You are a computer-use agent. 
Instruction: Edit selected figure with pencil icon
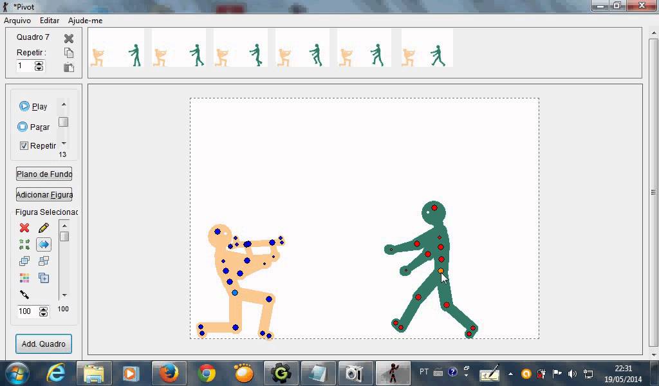pyautogui.click(x=44, y=228)
